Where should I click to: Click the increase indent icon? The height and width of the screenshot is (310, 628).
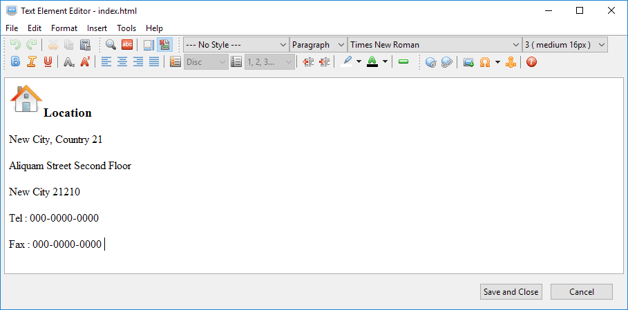[x=324, y=62]
